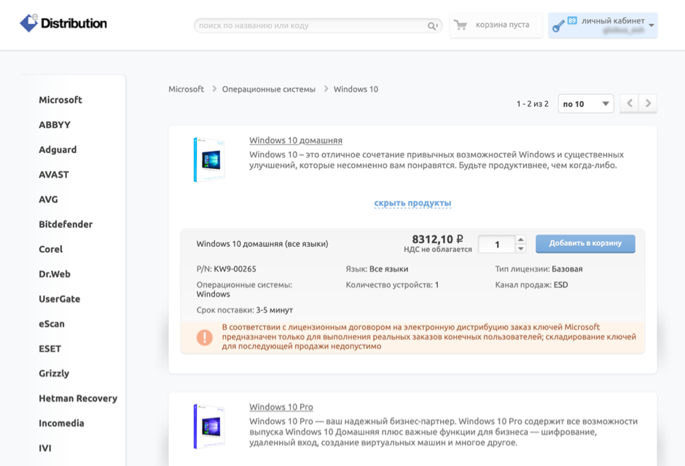Click 'Добавить в корзину' button

(x=585, y=243)
